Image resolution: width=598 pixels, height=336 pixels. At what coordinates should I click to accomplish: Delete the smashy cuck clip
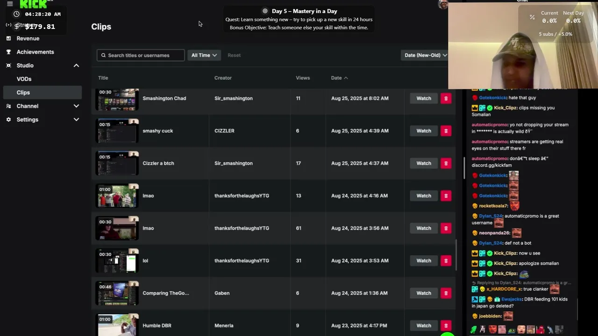[x=446, y=131]
